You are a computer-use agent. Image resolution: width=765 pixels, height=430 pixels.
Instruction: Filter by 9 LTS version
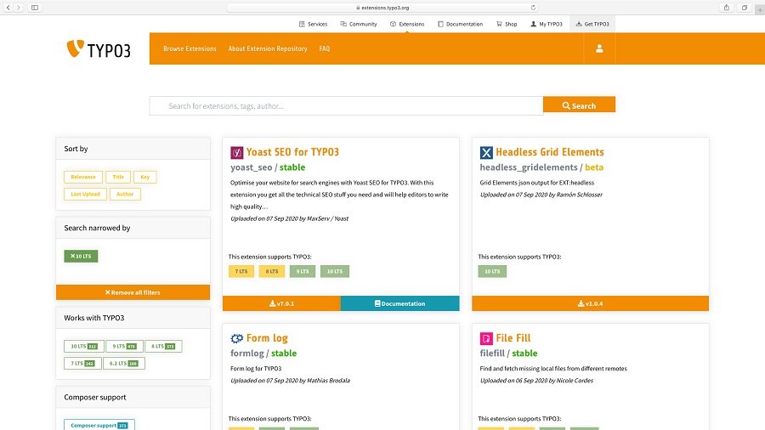tap(124, 346)
